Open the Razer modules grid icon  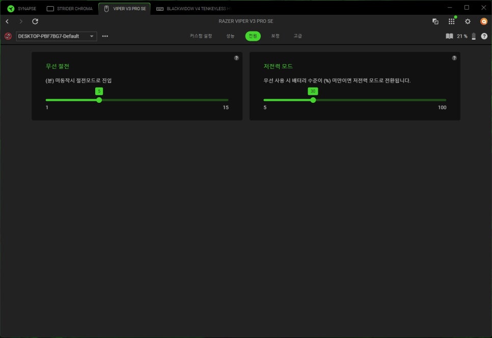coord(451,21)
